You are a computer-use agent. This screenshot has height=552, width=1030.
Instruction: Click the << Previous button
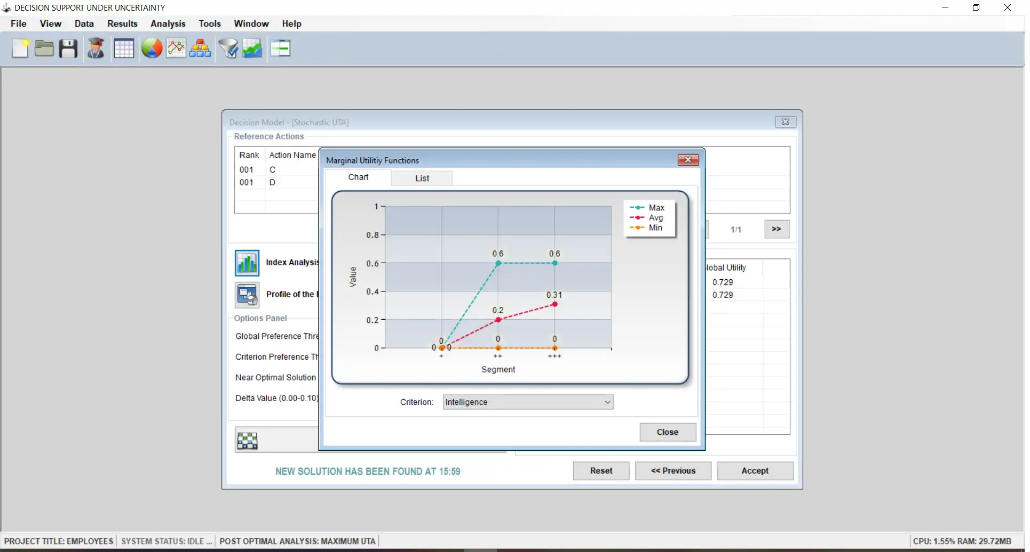(674, 471)
